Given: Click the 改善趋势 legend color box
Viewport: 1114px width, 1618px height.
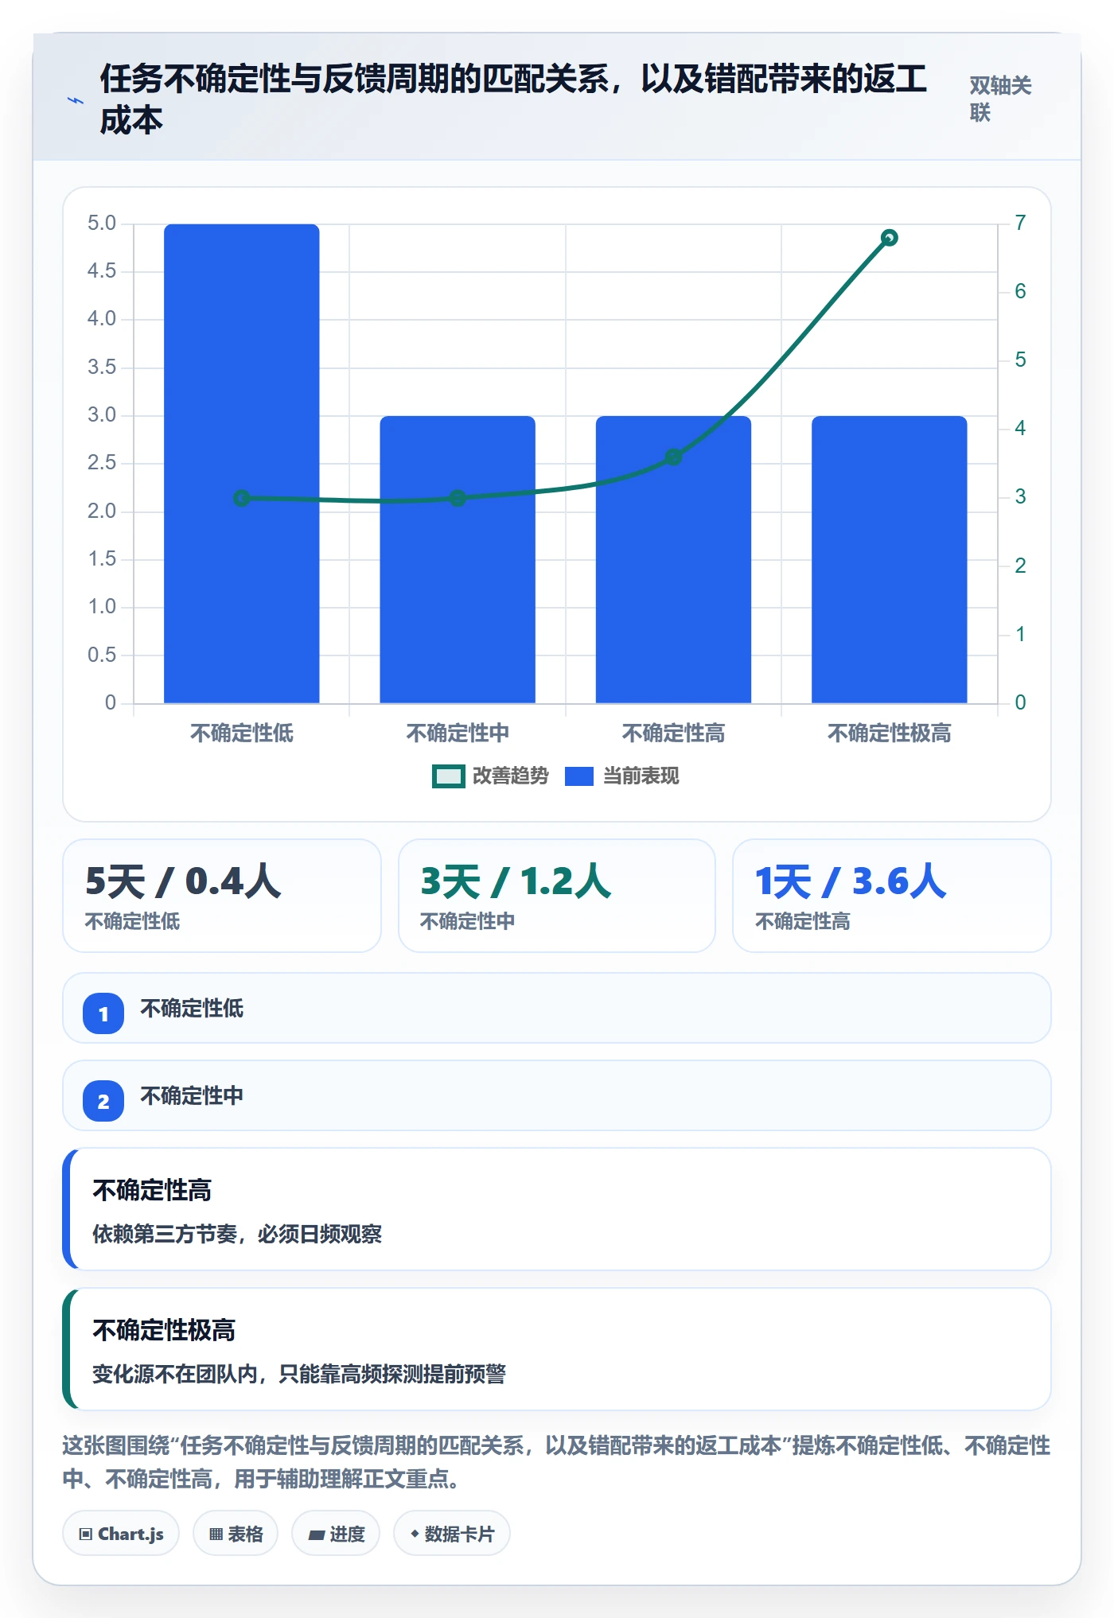Looking at the screenshot, I should point(448,776).
